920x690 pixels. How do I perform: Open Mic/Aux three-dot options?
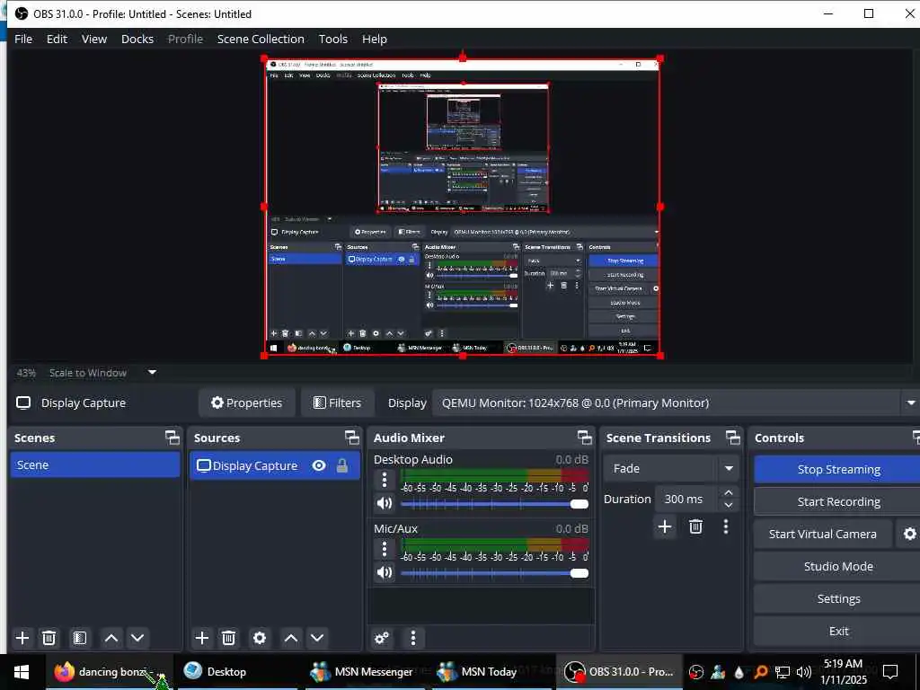[x=385, y=549]
